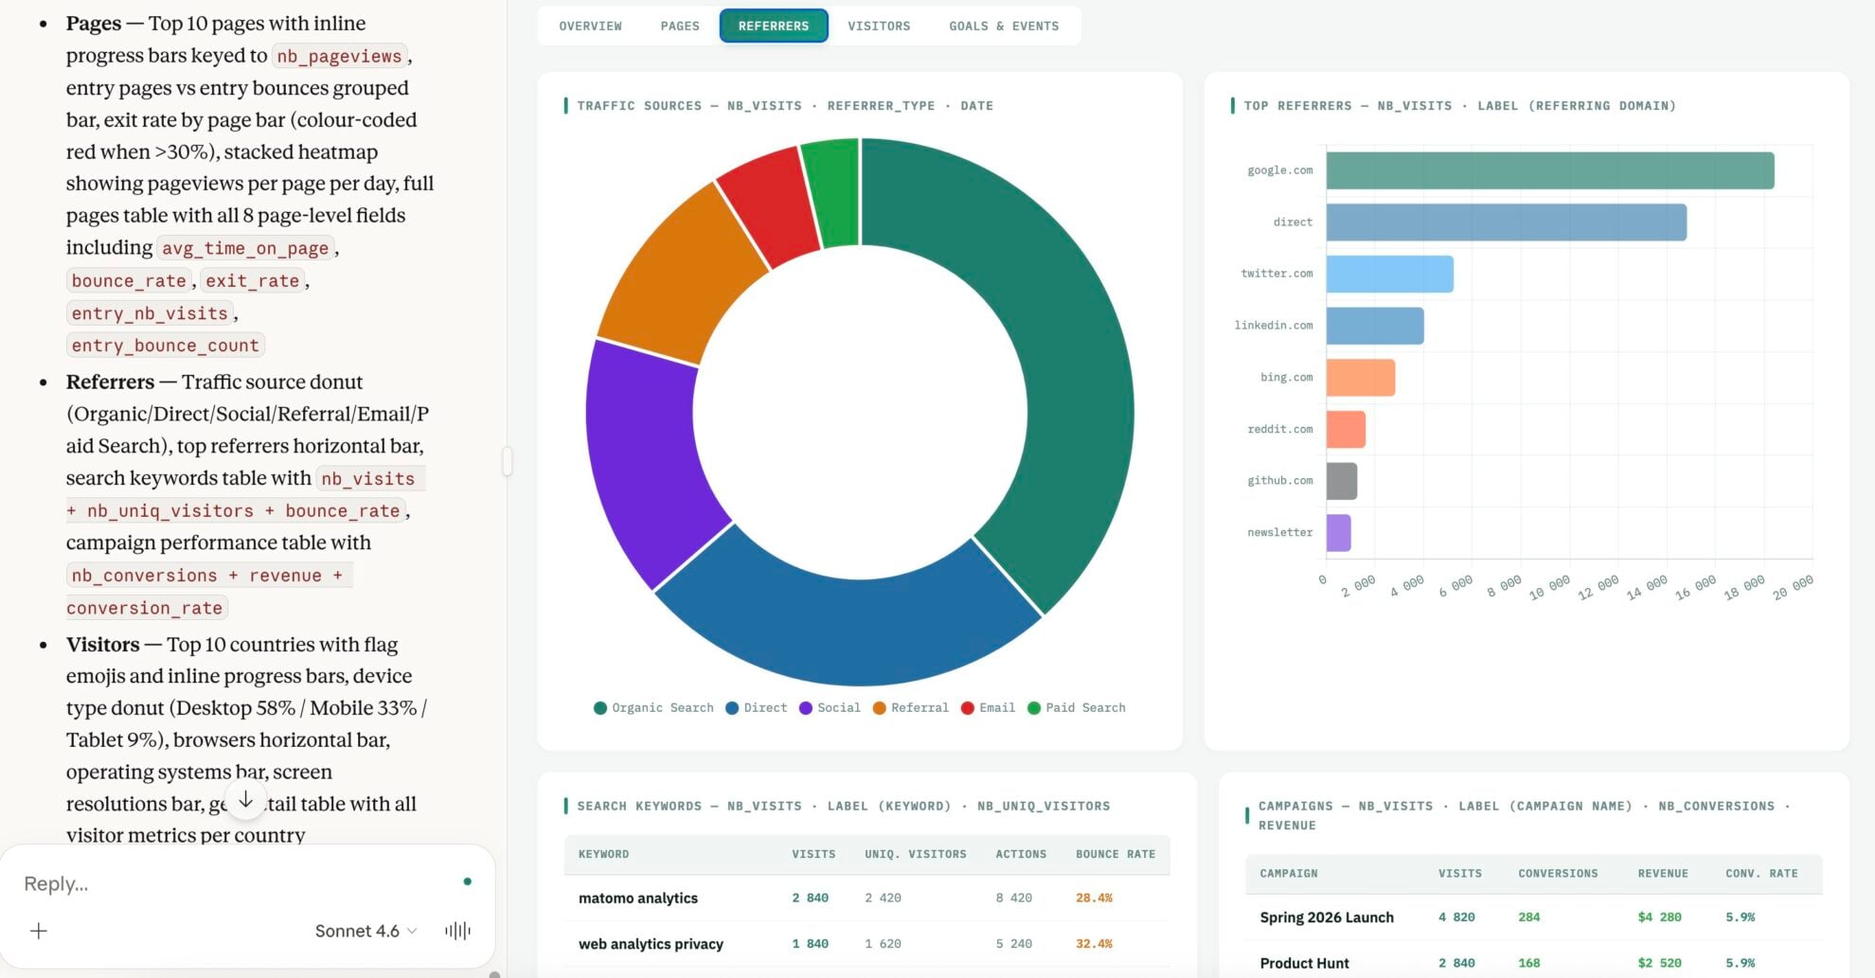Open the Pages tab
Image resolution: width=1875 pixels, height=978 pixels.
[x=680, y=26]
